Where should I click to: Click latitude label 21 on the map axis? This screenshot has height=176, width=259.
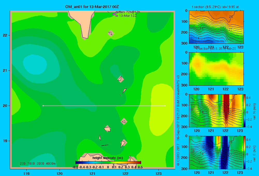pyautogui.click(x=5, y=70)
